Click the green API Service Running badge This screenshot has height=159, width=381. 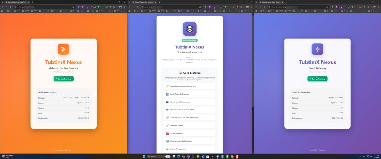(x=189, y=40)
